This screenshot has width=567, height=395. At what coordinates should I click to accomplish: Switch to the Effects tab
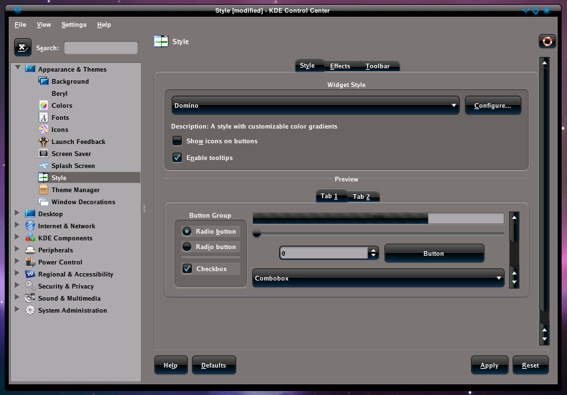coord(340,66)
